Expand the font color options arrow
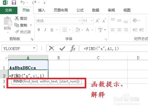Screen dimensions: 148x109 pos(92,30)
